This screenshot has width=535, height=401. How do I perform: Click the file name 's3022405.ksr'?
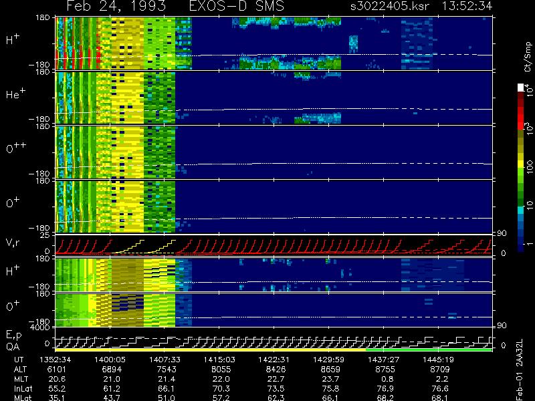tap(389, 6)
